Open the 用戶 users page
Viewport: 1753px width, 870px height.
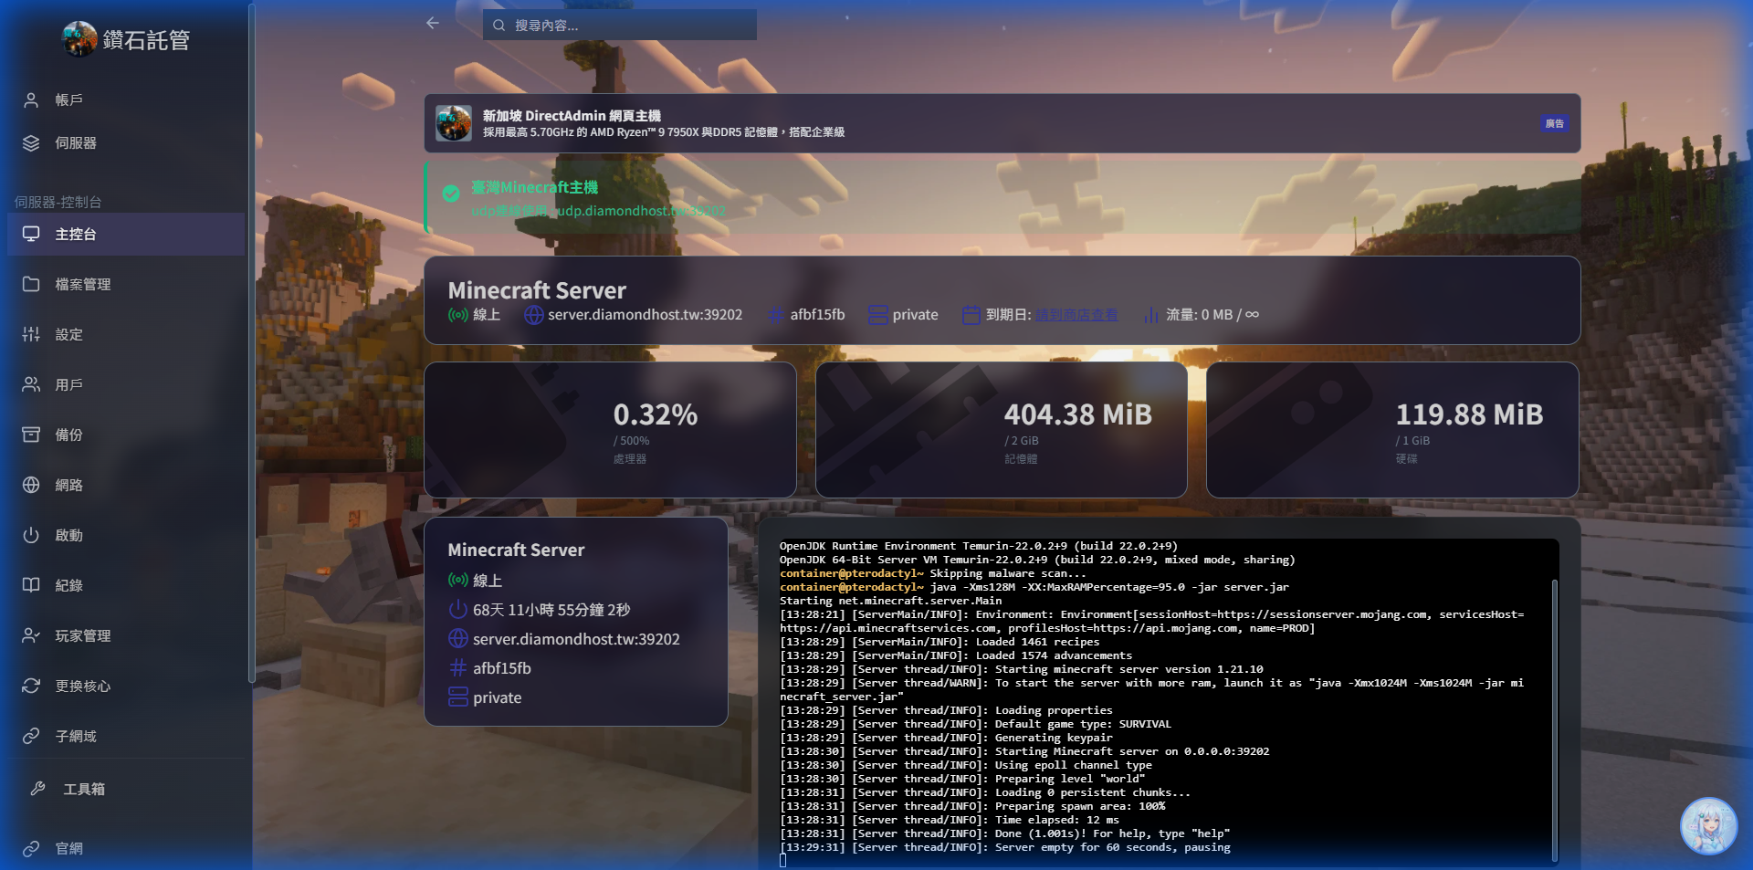(x=68, y=385)
